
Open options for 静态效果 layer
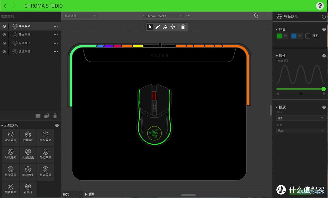[56, 35]
